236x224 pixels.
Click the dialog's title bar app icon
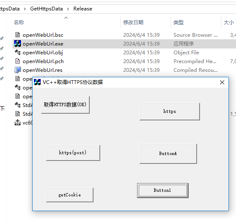[37, 82]
